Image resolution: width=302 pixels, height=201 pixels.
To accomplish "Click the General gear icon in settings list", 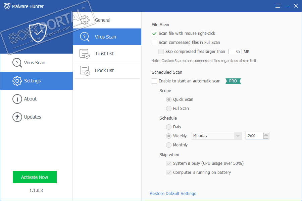I will [x=85, y=20].
